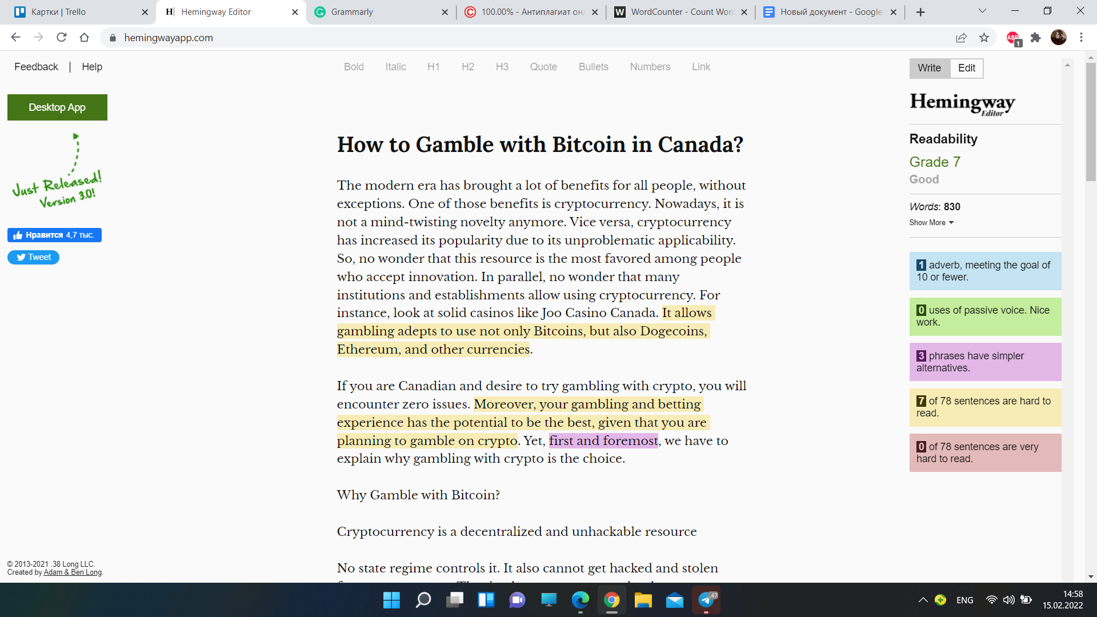Screen dimensions: 1097x617
Task: Click the sidebar scroll up arrow
Action: pos(1067,65)
